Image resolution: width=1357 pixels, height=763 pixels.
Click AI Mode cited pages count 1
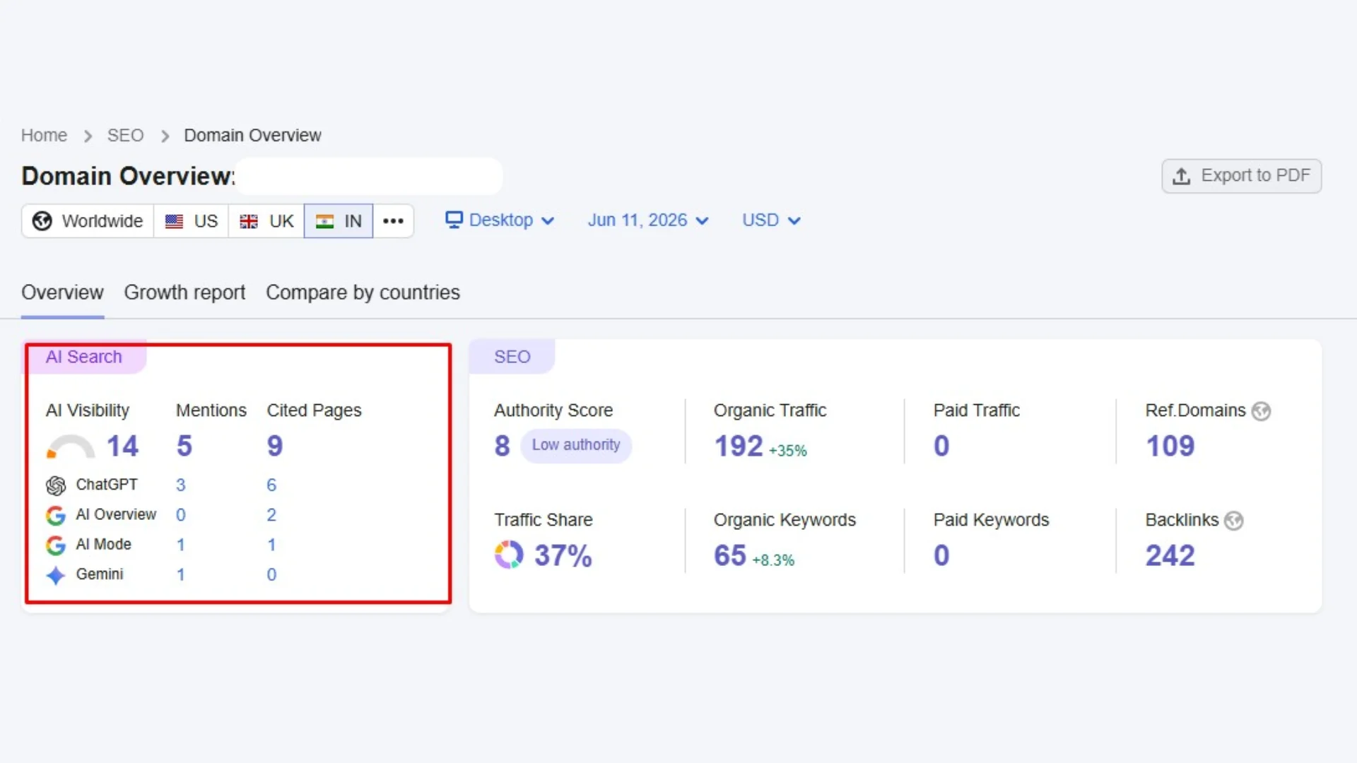[x=271, y=545]
